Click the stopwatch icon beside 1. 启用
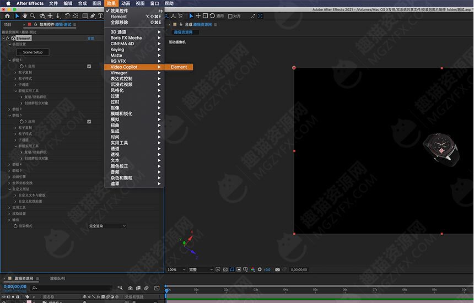The width and height of the screenshot is (474, 303). pos(21,66)
